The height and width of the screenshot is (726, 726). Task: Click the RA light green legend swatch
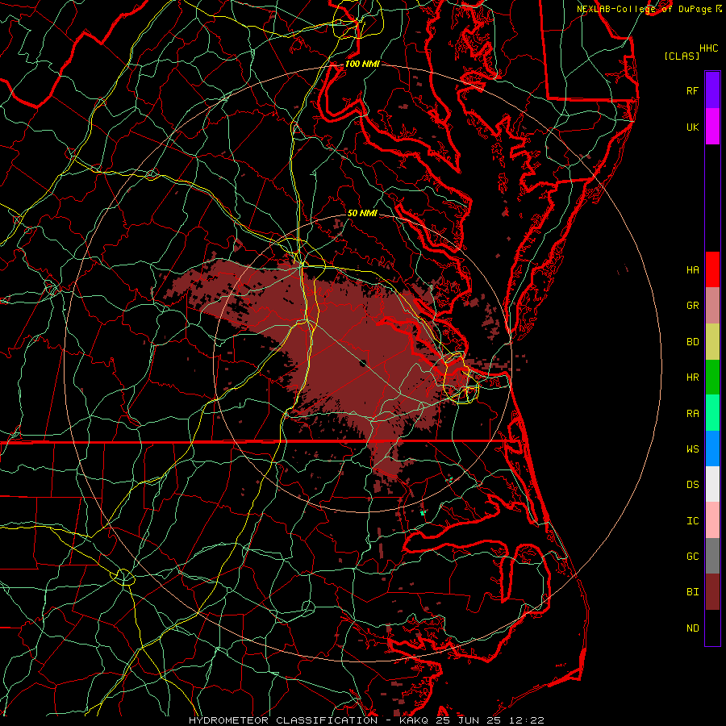[712, 413]
